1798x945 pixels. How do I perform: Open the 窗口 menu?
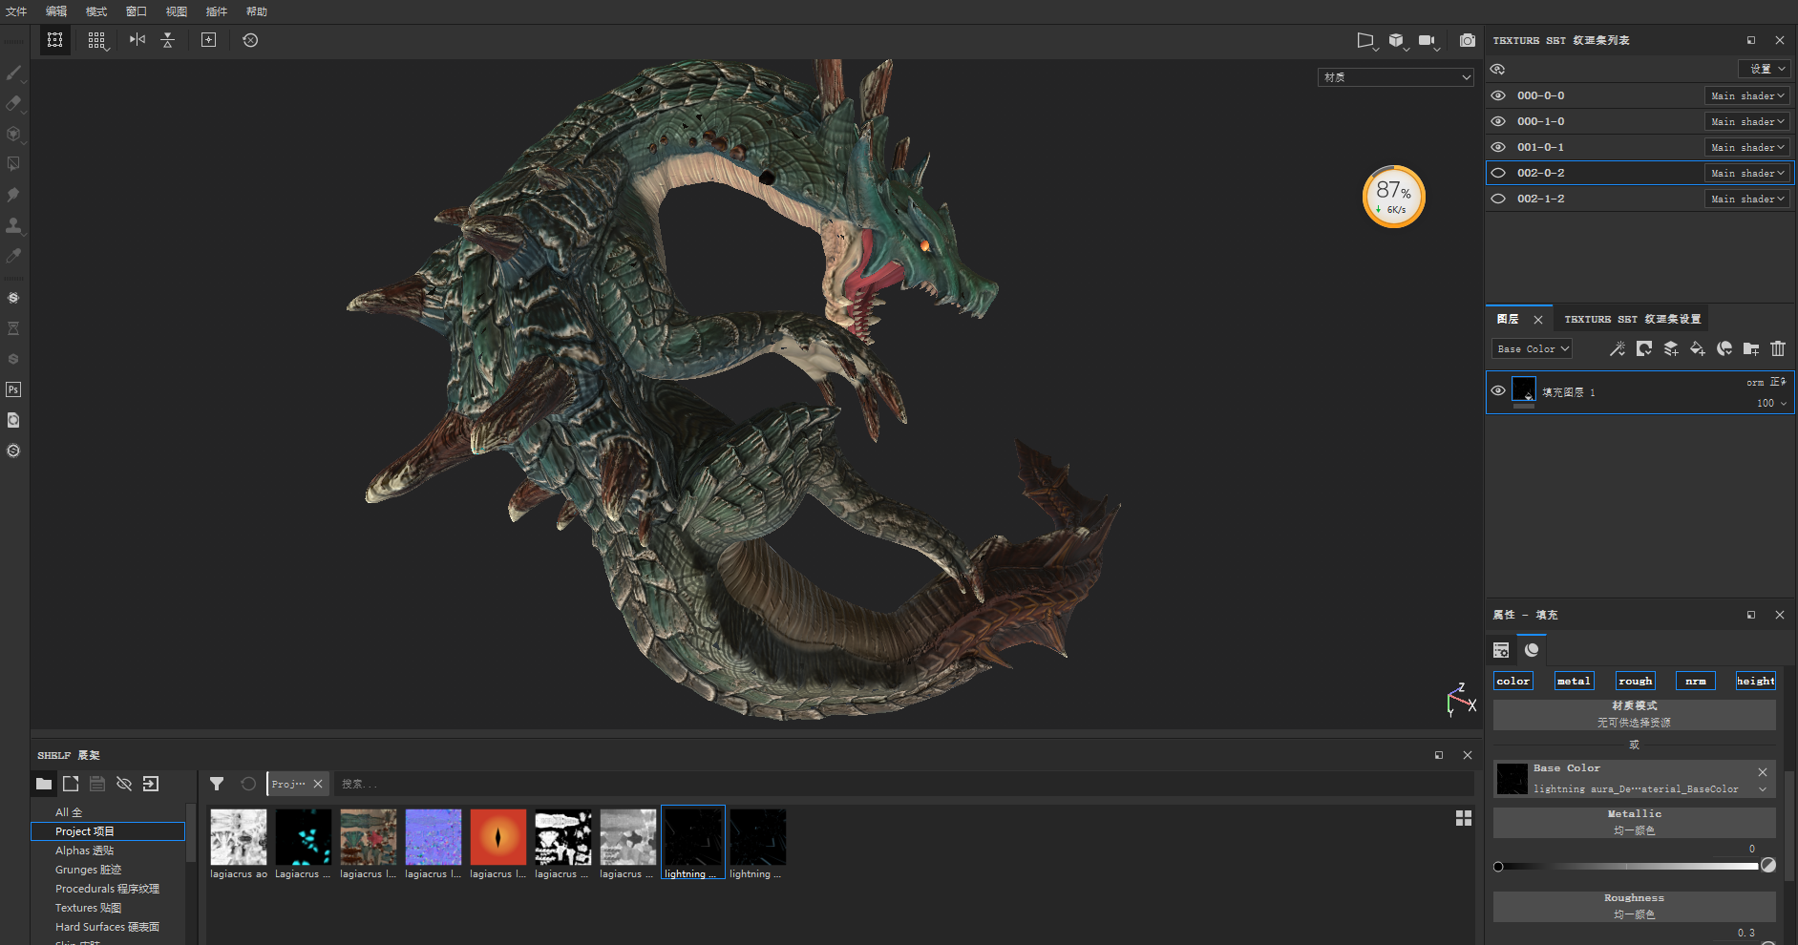137,11
